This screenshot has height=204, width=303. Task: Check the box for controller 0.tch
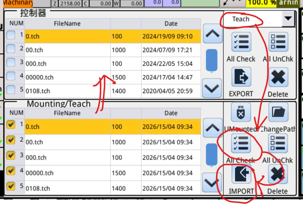pos(11,36)
